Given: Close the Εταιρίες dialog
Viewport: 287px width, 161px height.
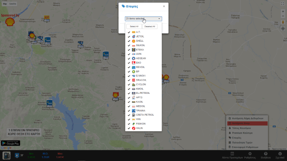Looking at the screenshot, I should tap(164, 6).
